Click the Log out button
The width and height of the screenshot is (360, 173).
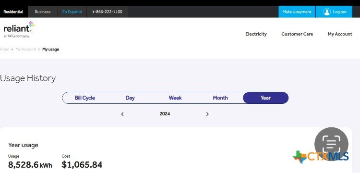(x=334, y=12)
